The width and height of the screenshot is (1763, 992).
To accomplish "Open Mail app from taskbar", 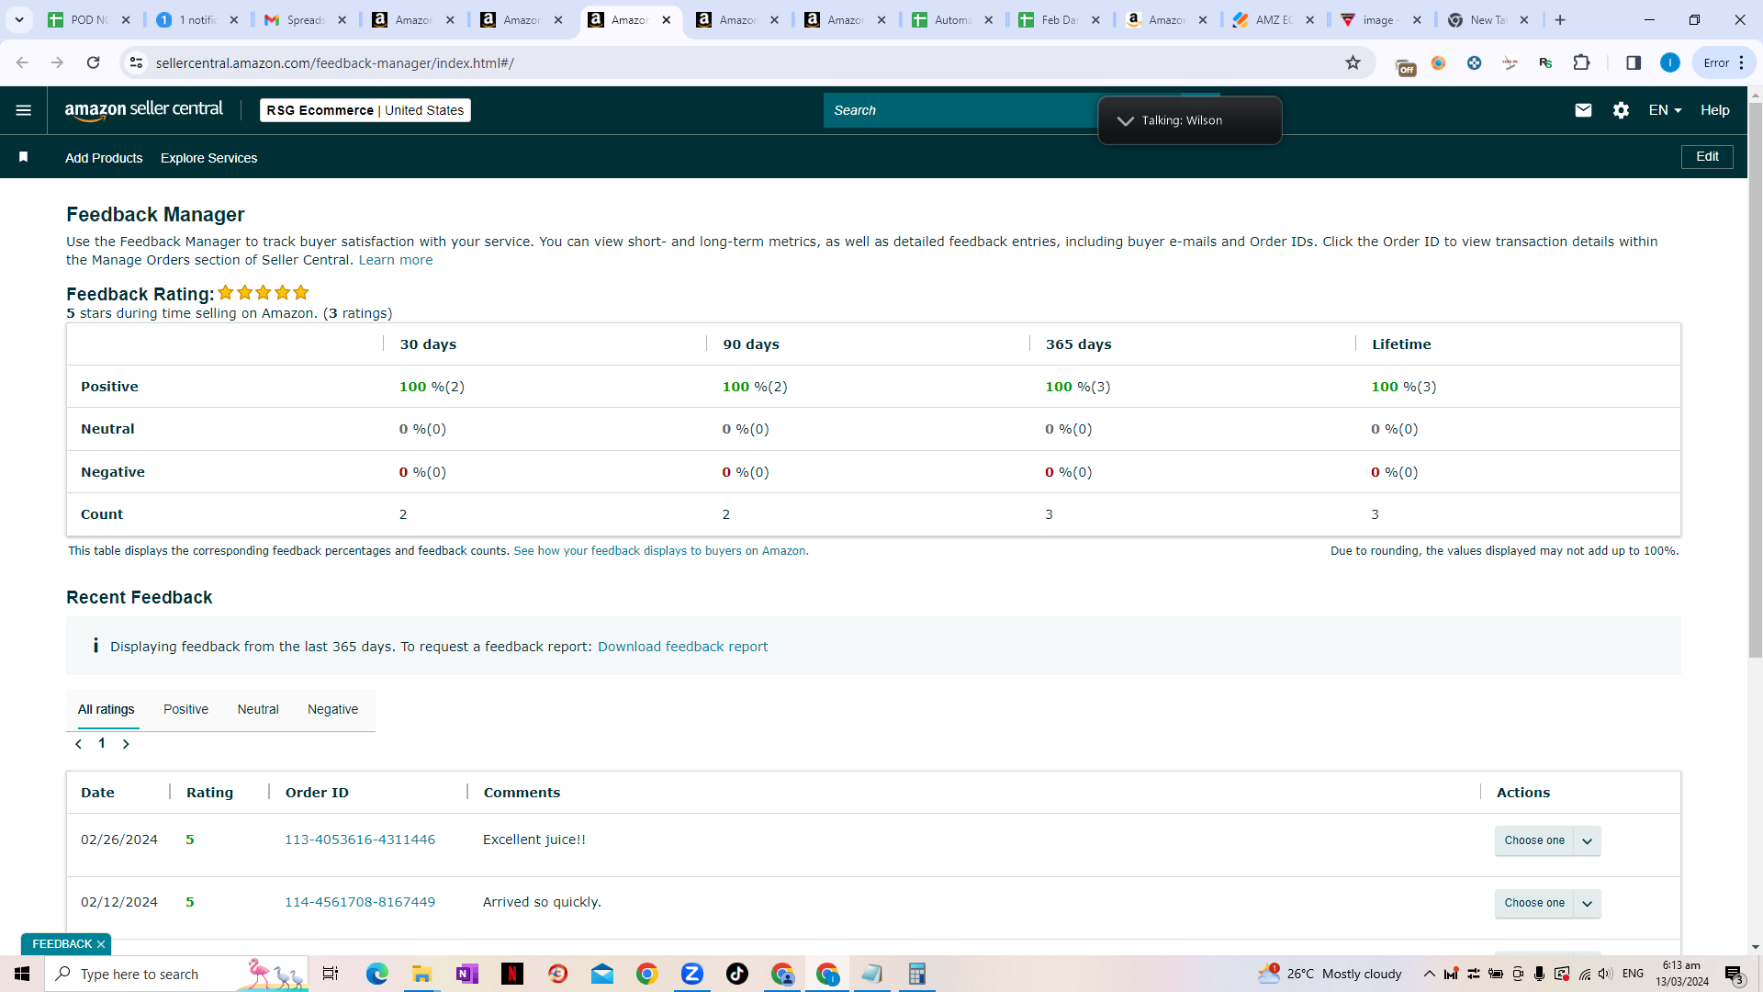I will 602,974.
